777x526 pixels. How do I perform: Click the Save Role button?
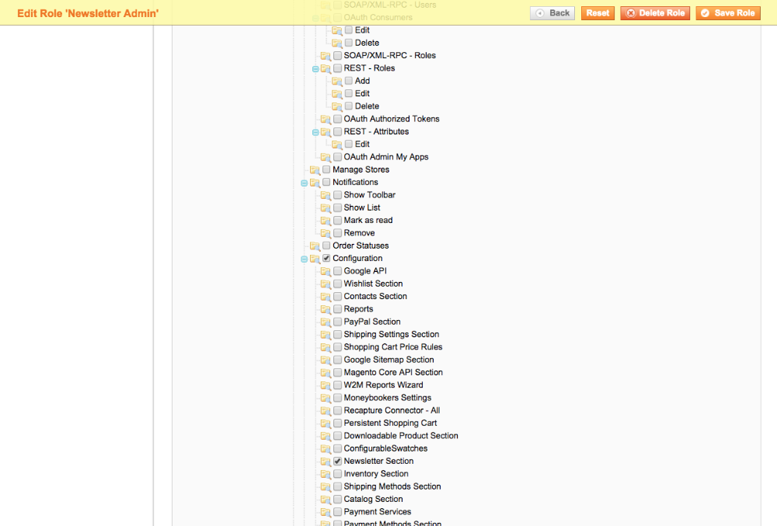727,13
